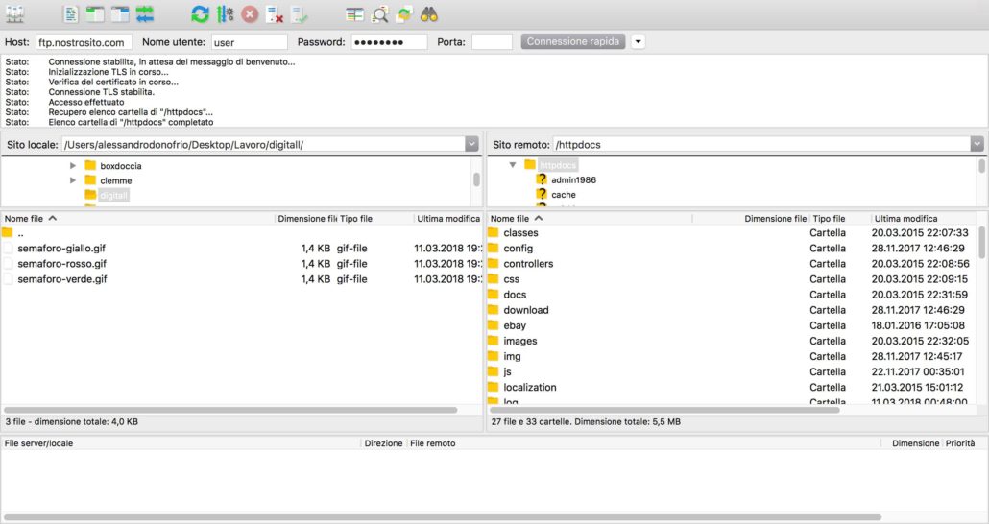Click the Porta input field
This screenshot has width=989, height=524.
[492, 42]
